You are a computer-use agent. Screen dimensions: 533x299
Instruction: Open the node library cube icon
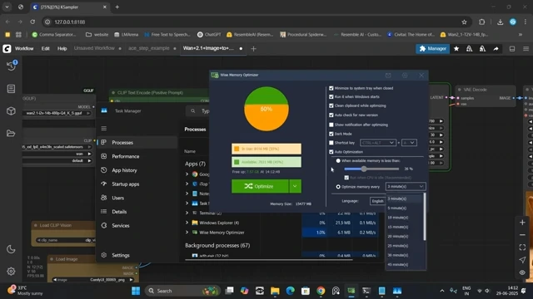[11, 110]
